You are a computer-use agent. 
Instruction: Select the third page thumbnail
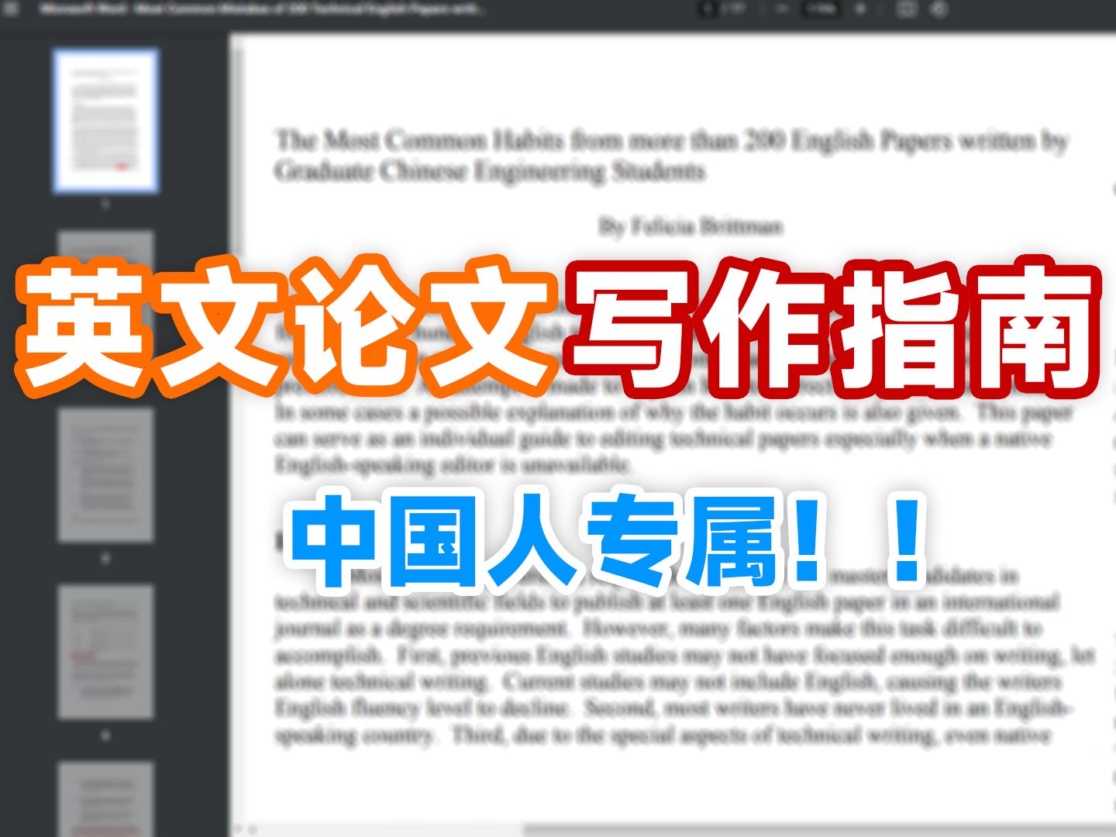105,475
